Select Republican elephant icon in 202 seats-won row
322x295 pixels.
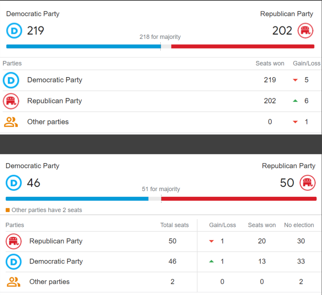coord(11,101)
